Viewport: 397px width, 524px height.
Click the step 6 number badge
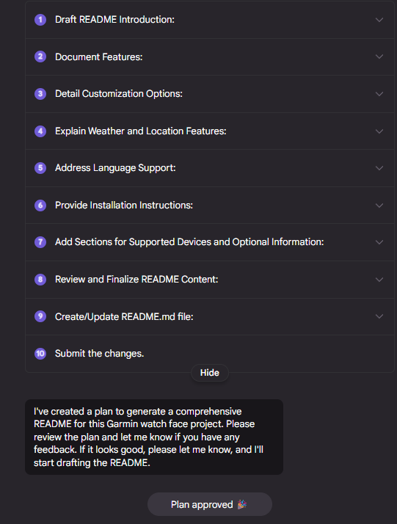40,205
